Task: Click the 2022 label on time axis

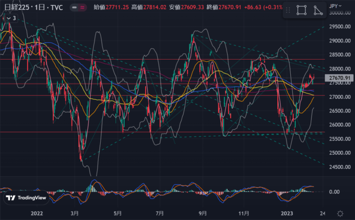Action: click(37, 213)
